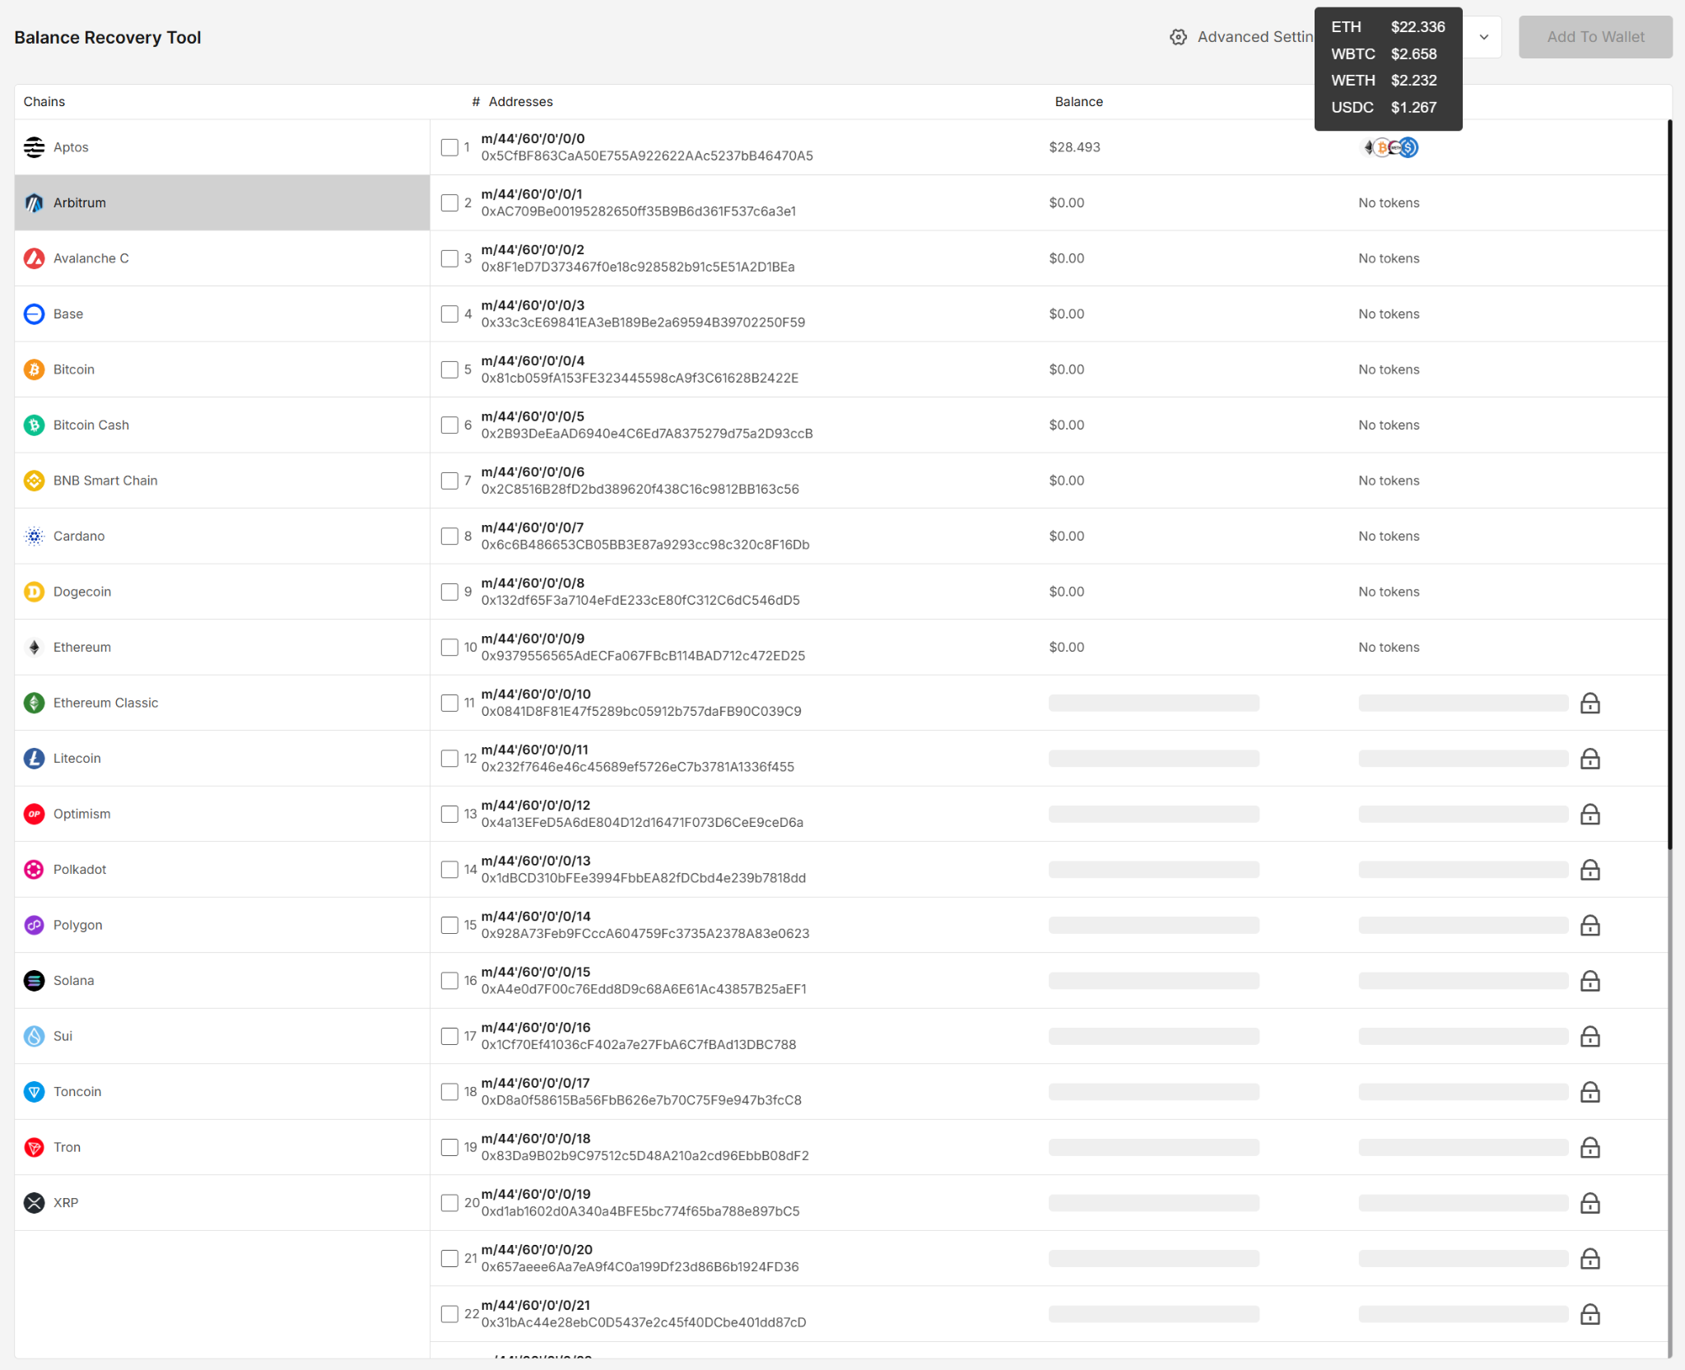Open the Solana chain icon
The height and width of the screenshot is (1370, 1685).
[x=34, y=980]
